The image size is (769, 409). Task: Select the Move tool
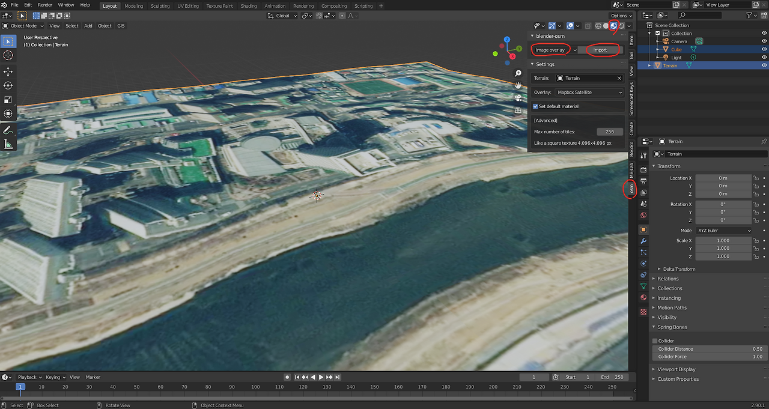pos(8,71)
